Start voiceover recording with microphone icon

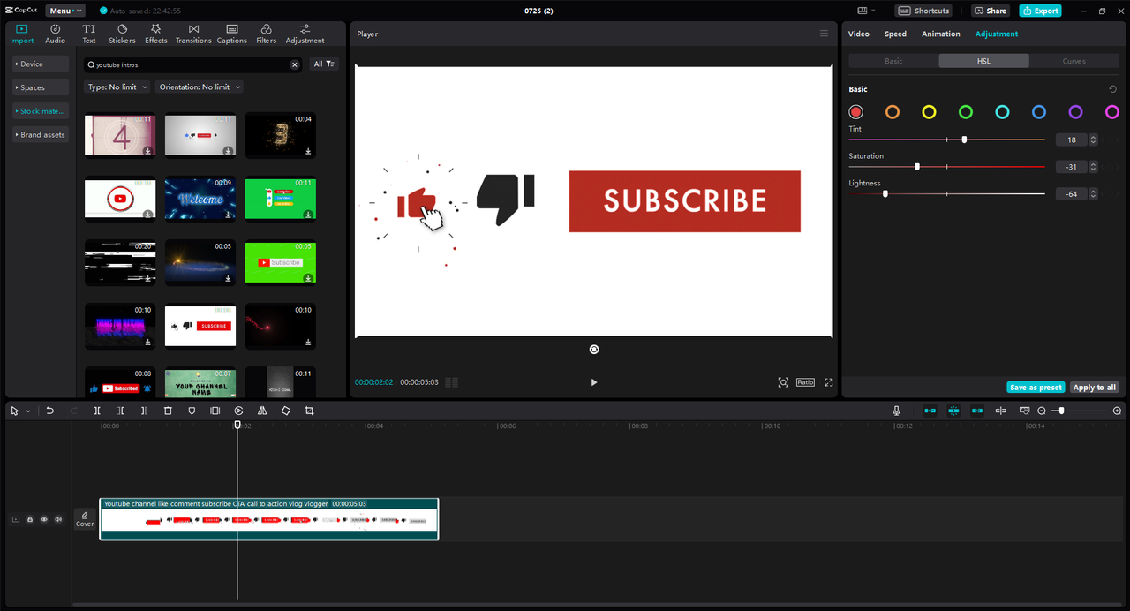pyautogui.click(x=897, y=411)
